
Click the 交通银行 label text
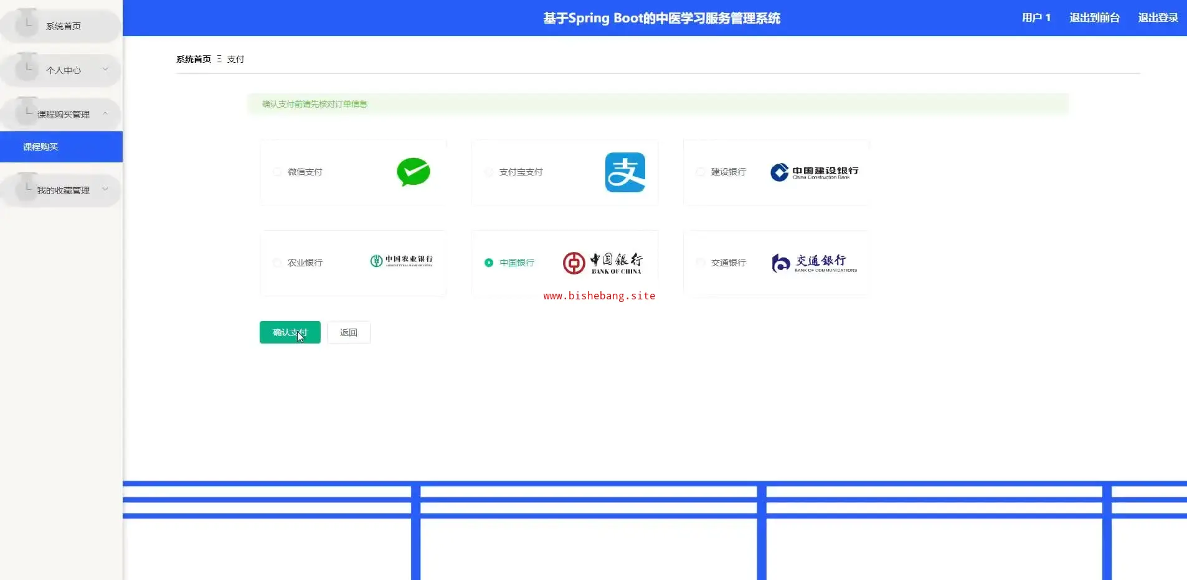coord(729,263)
